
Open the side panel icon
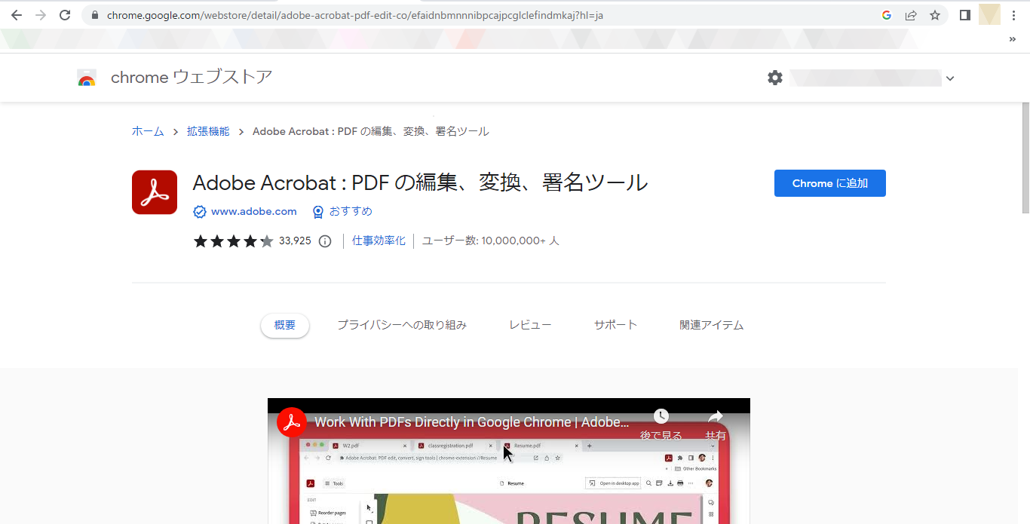[965, 15]
